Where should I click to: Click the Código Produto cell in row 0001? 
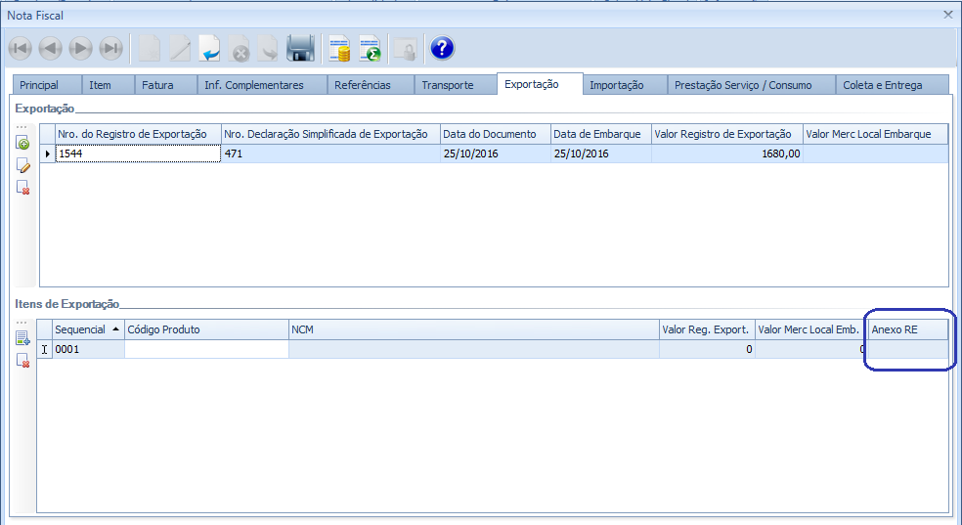click(206, 349)
